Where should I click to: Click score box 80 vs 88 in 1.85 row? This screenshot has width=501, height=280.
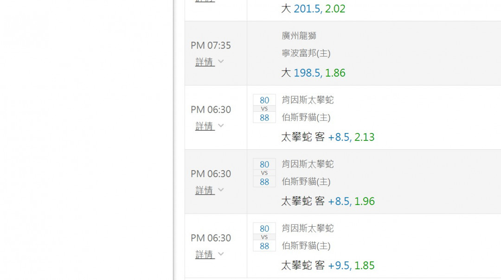tap(264, 237)
